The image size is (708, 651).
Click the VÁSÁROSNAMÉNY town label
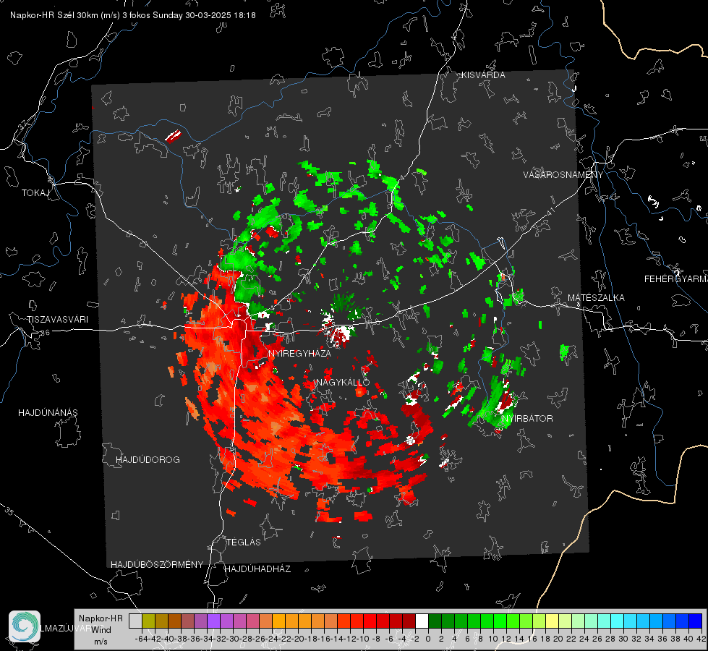click(563, 175)
